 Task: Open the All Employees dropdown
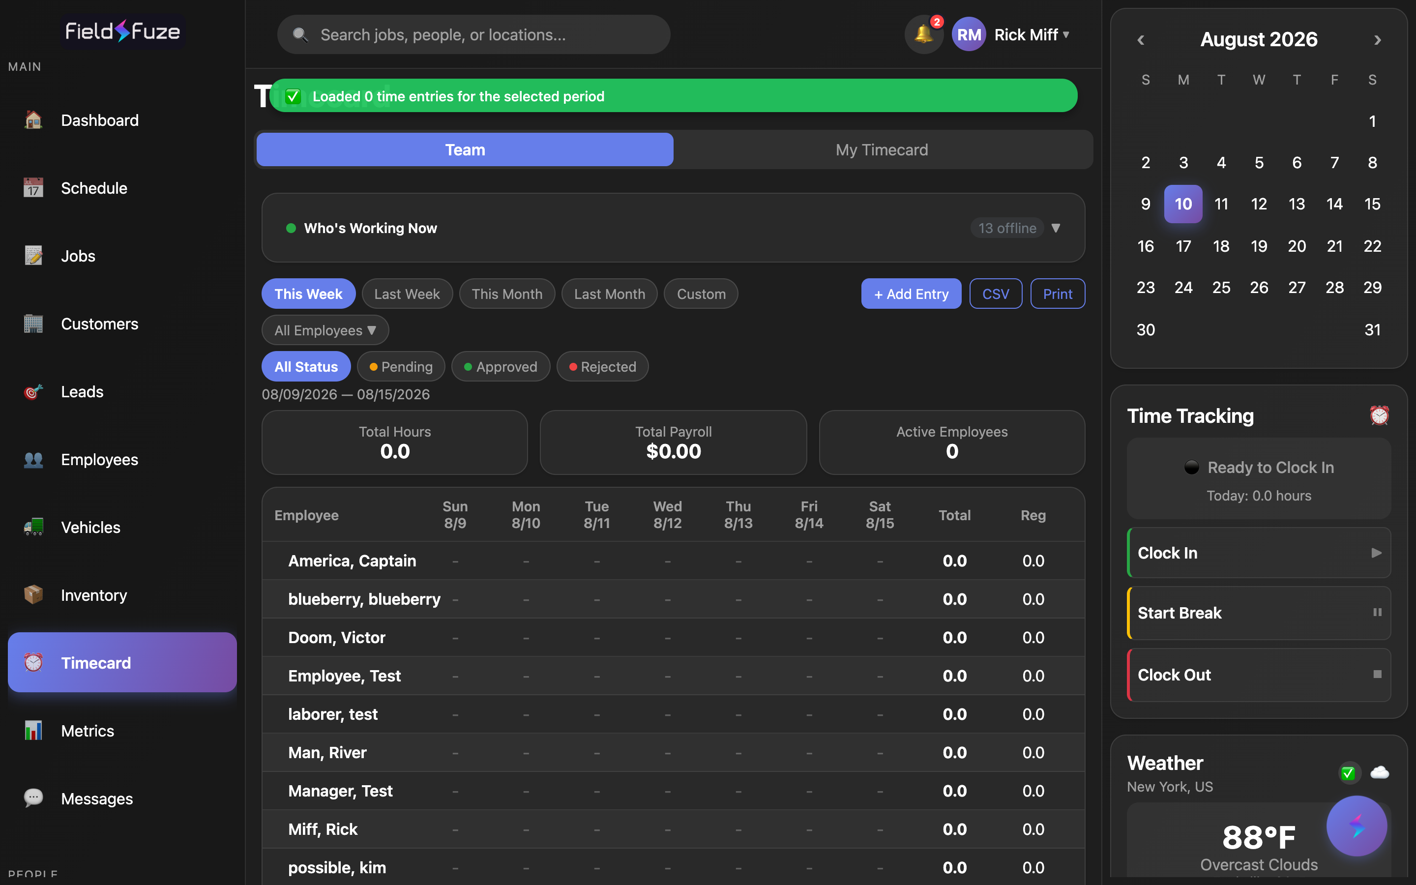point(325,330)
